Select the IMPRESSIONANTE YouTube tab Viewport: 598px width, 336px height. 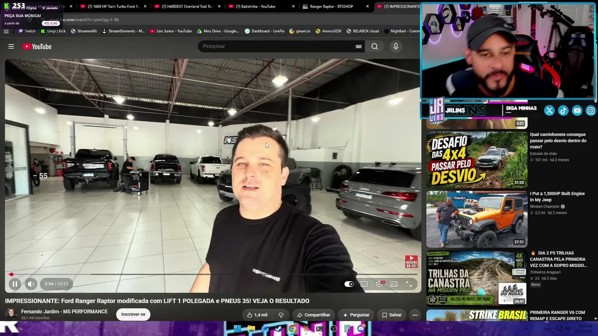(398, 7)
